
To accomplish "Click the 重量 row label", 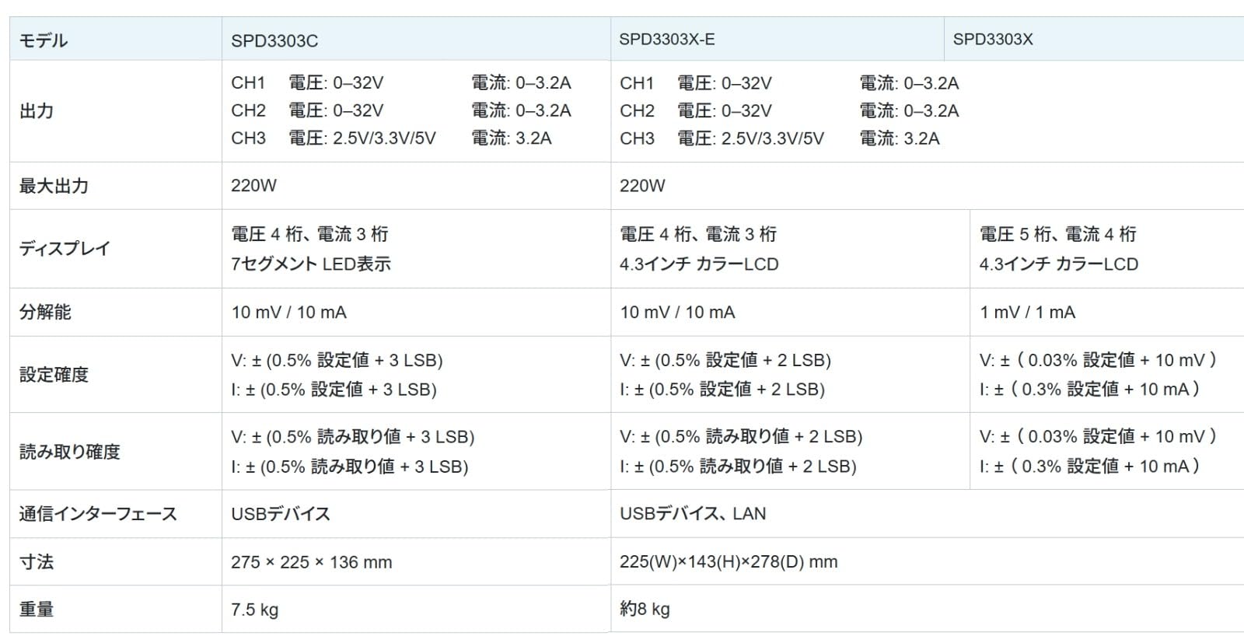I will click(x=37, y=609).
